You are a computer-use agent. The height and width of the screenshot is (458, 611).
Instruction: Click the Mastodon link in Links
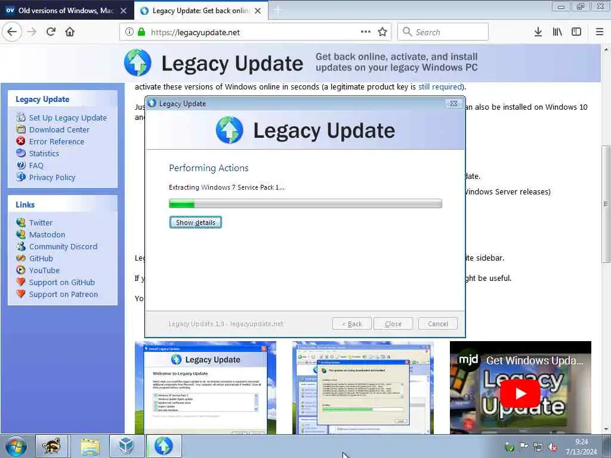coord(47,235)
